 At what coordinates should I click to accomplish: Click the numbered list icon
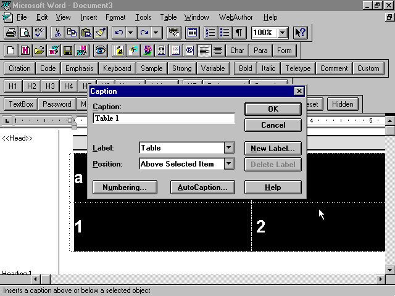pos(210,33)
